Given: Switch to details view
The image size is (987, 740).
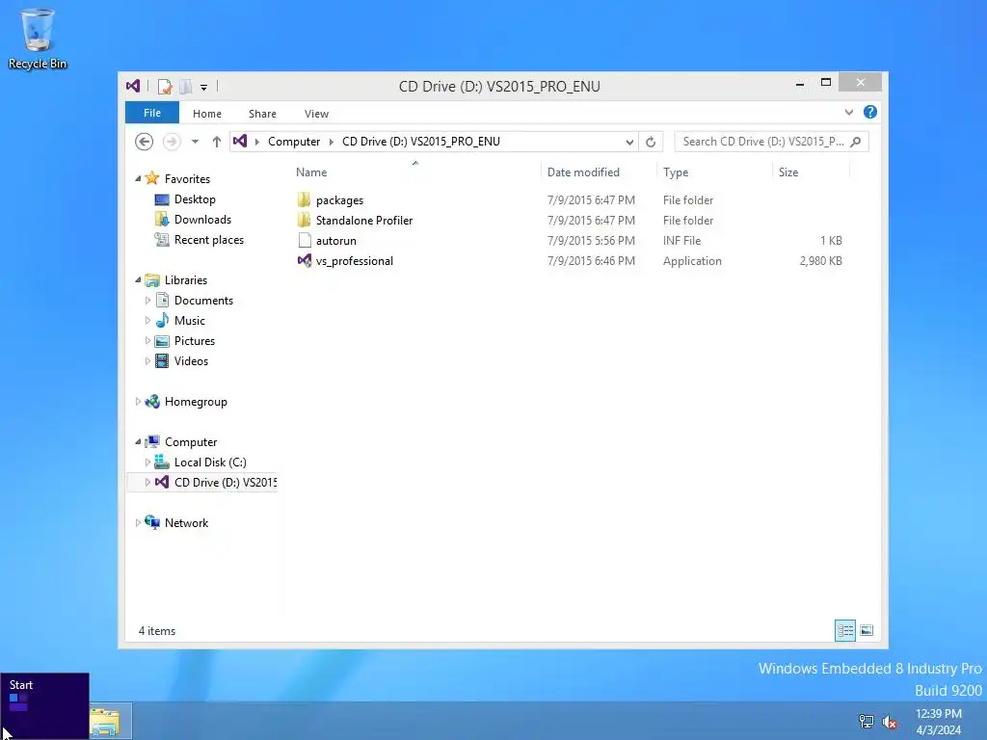Looking at the screenshot, I should tap(844, 630).
